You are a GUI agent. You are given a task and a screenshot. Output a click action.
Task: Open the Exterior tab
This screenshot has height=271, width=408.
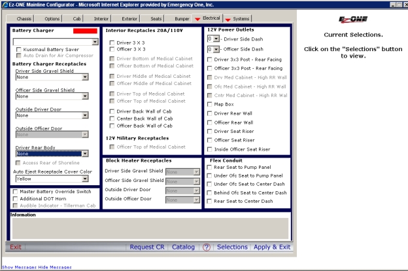[129, 19]
